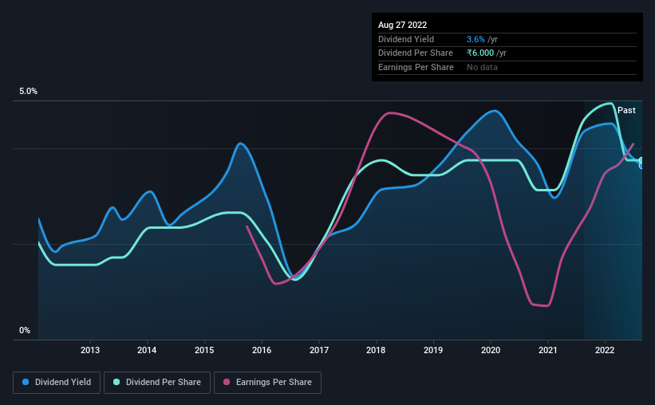Select the 2017 x-axis label
Viewport: 655px width, 405px height.
319,350
